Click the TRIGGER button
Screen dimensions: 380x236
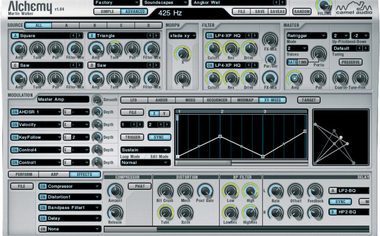pyautogui.click(x=133, y=137)
